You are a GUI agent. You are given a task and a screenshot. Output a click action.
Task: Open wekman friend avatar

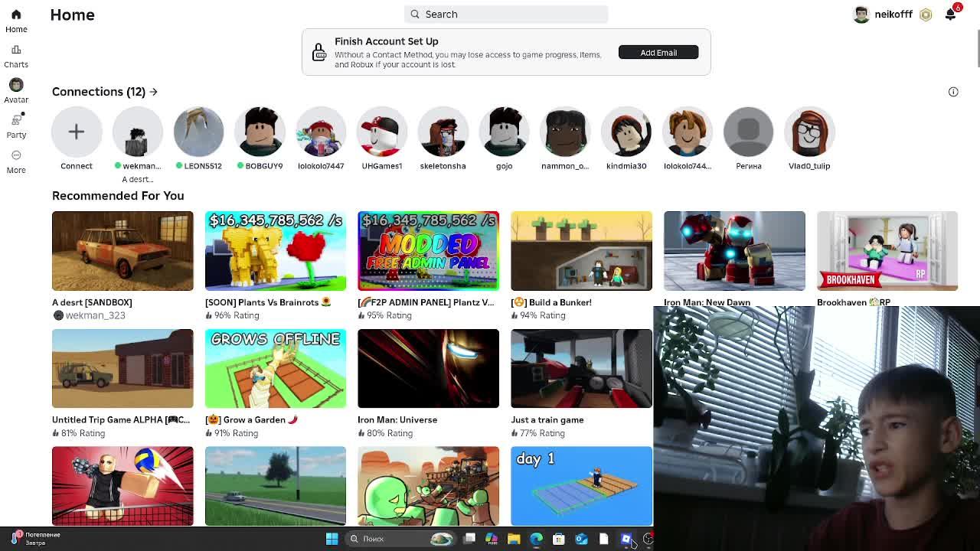point(138,132)
